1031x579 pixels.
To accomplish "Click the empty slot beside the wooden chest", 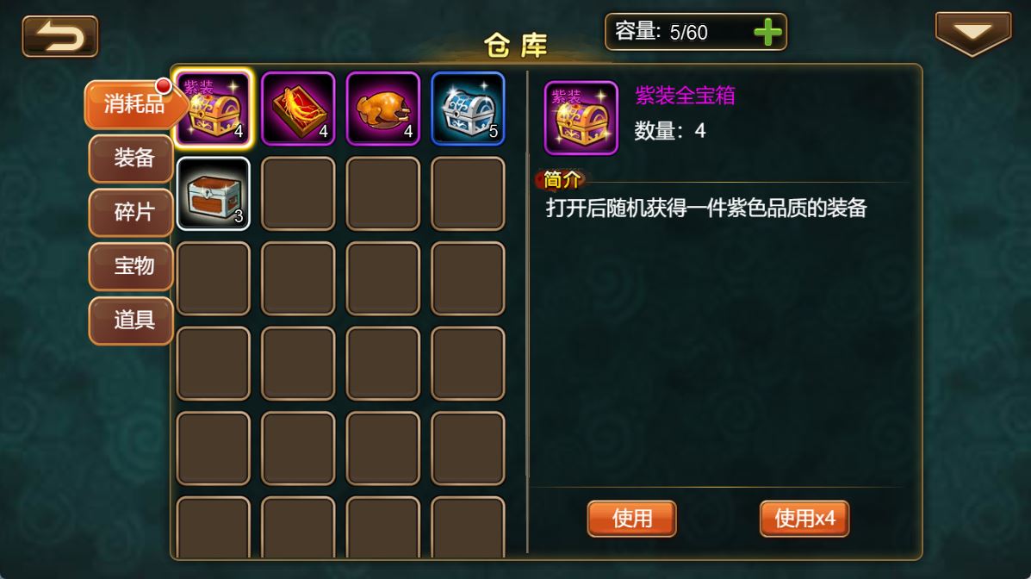I will [299, 194].
